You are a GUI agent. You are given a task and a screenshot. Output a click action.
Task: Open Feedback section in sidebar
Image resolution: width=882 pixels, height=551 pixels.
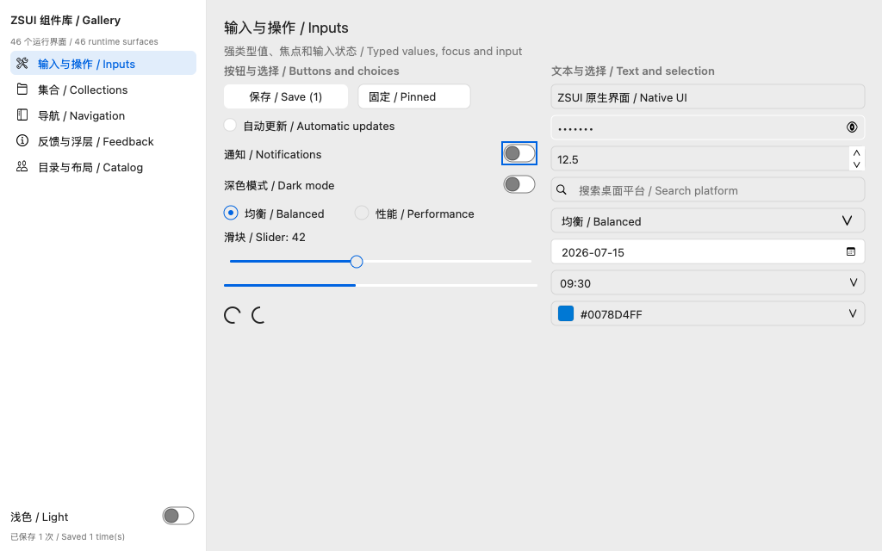tap(103, 141)
